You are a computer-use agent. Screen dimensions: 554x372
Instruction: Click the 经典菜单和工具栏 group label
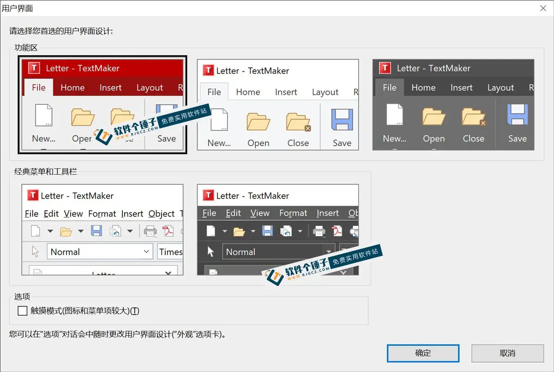[46, 172]
